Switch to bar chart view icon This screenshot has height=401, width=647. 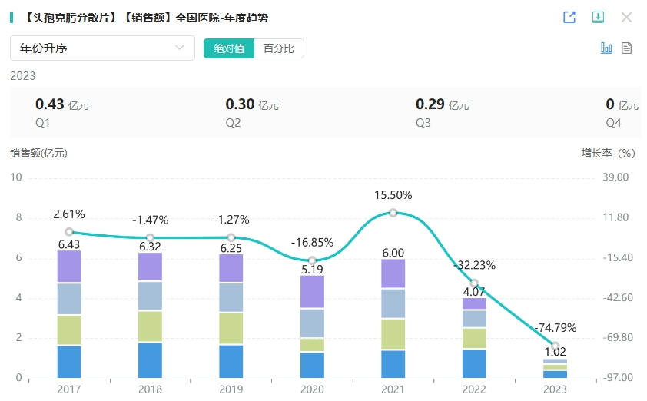click(x=606, y=48)
